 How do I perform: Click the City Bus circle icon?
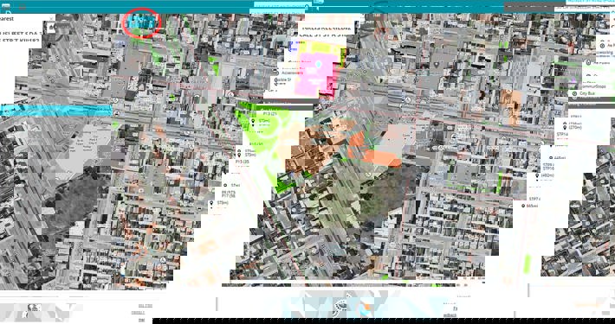(575, 93)
